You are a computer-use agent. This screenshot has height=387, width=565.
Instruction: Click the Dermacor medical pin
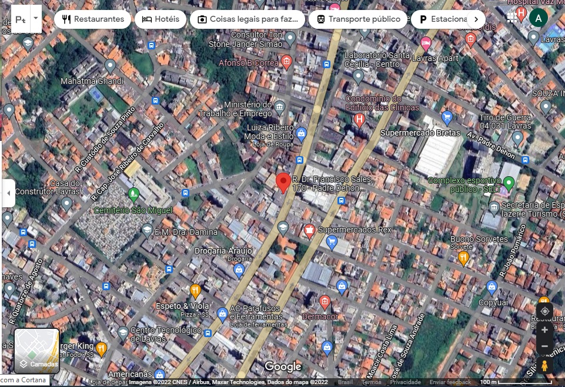(325, 302)
